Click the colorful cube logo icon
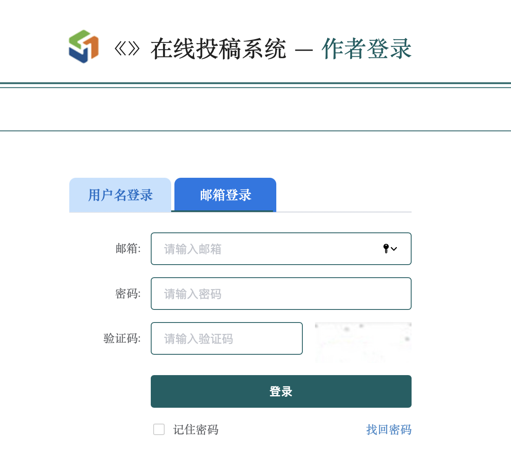 coord(84,46)
